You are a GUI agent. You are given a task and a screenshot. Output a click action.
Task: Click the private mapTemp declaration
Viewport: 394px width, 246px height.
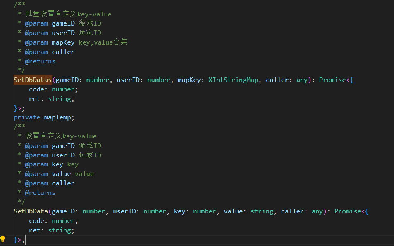tap(44, 117)
